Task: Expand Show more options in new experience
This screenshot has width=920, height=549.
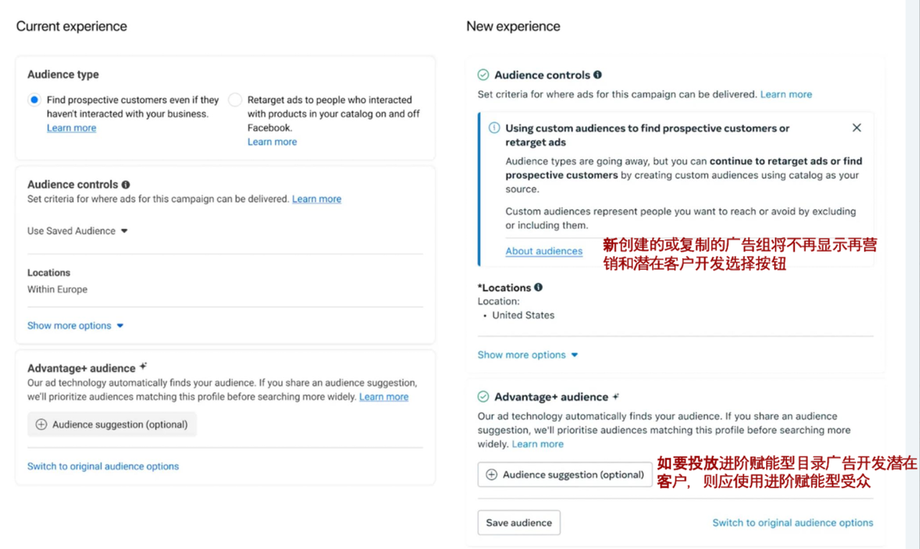Action: [x=528, y=355]
